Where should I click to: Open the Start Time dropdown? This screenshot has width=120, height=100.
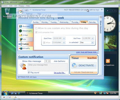(64, 38)
